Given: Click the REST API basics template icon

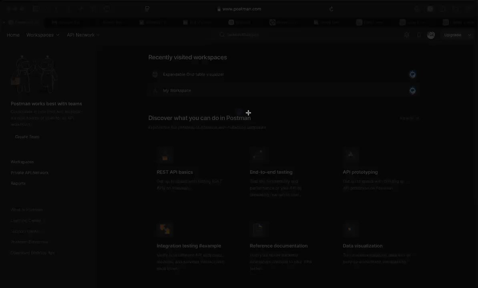Looking at the screenshot, I should coord(165,155).
